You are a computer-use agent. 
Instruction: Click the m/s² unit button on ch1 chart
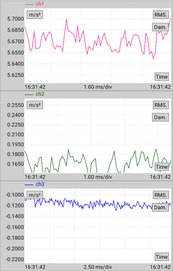click(35, 15)
